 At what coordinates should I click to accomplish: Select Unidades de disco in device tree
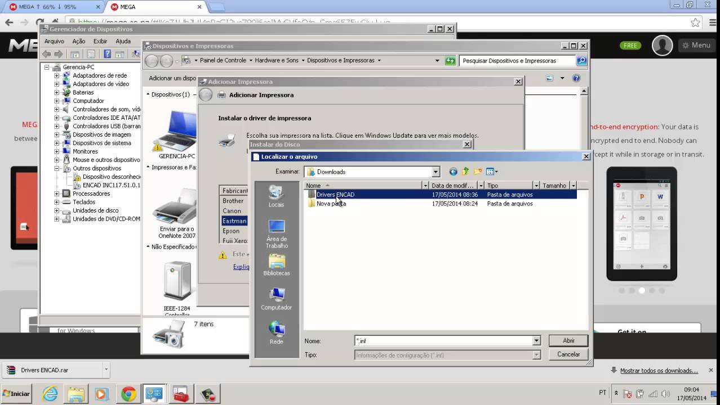95,210
